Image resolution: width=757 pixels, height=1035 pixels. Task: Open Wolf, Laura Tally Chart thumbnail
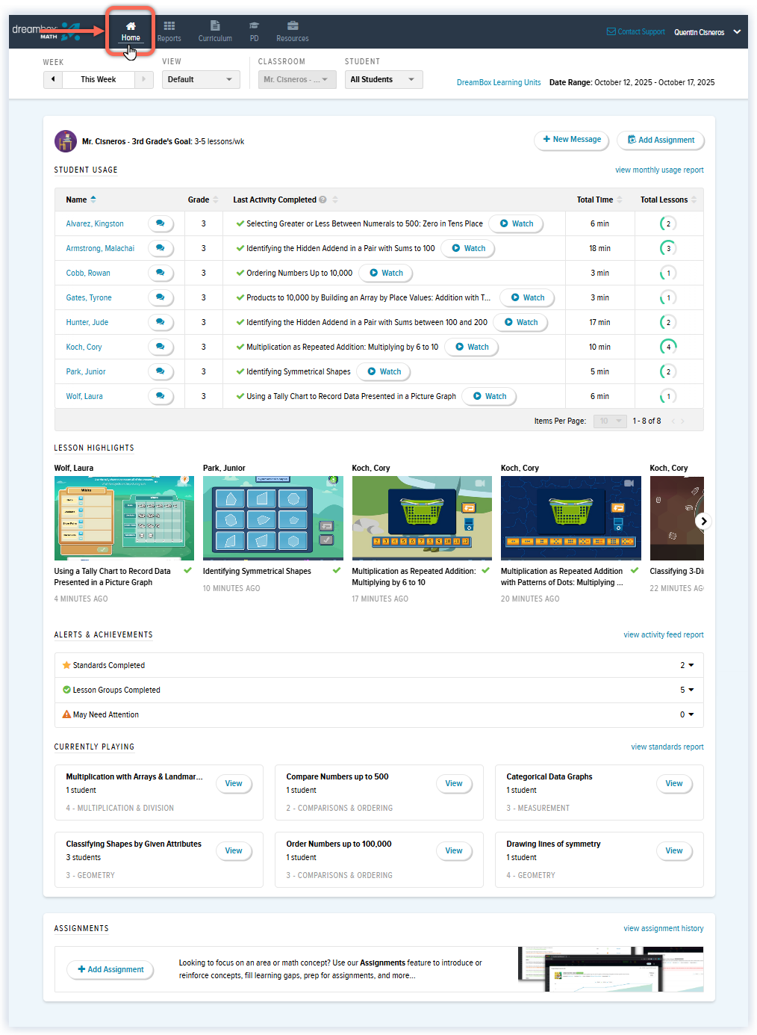124,518
